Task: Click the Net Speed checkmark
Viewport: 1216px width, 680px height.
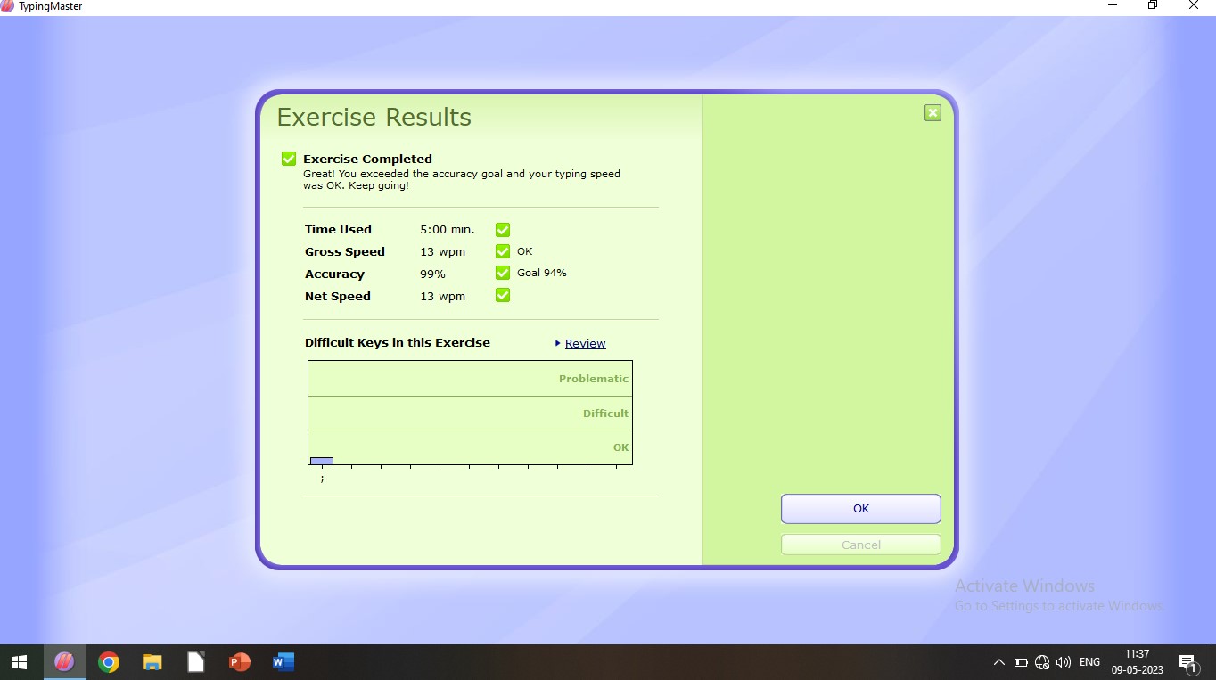Action: tap(503, 295)
